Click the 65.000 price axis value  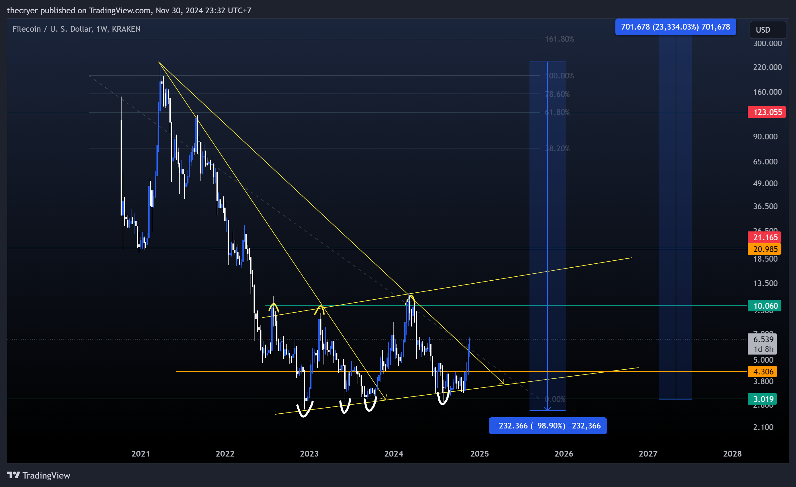pos(765,162)
